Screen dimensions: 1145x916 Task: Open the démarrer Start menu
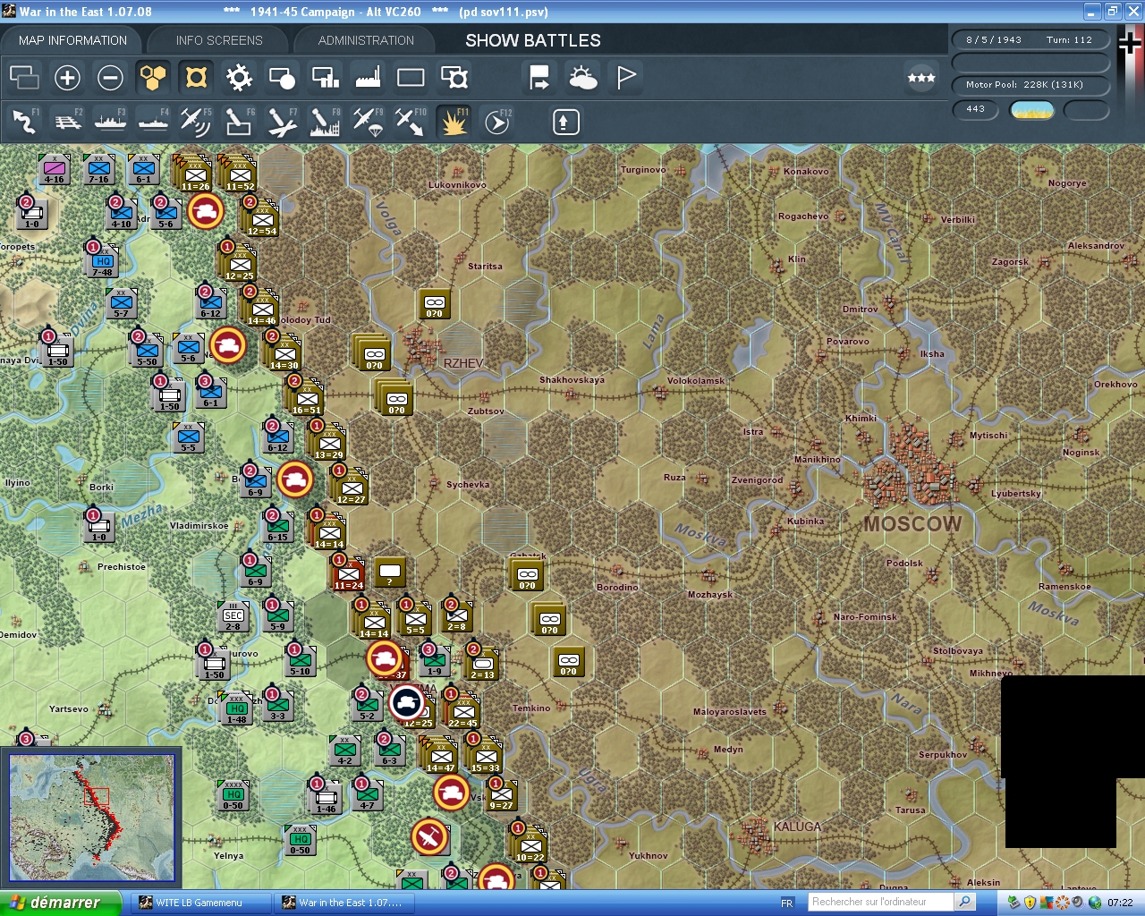pyautogui.click(x=60, y=903)
